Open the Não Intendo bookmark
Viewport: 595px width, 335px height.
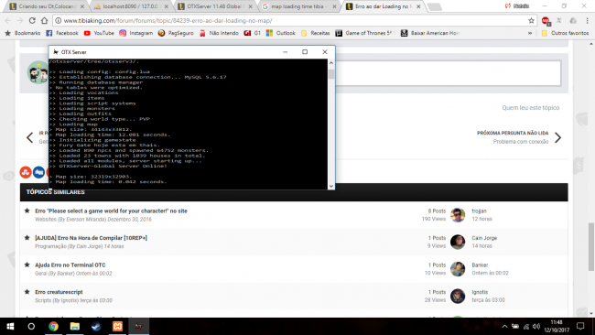(x=219, y=33)
